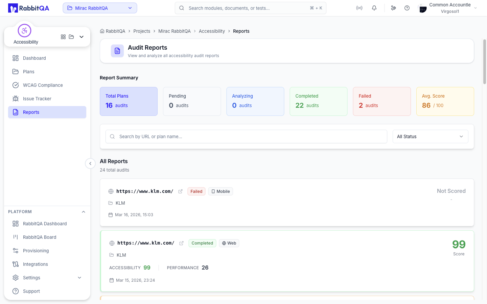Viewport: 487px width, 304px height.
Task: Open WCAG Compliance page
Action: coord(47,85)
